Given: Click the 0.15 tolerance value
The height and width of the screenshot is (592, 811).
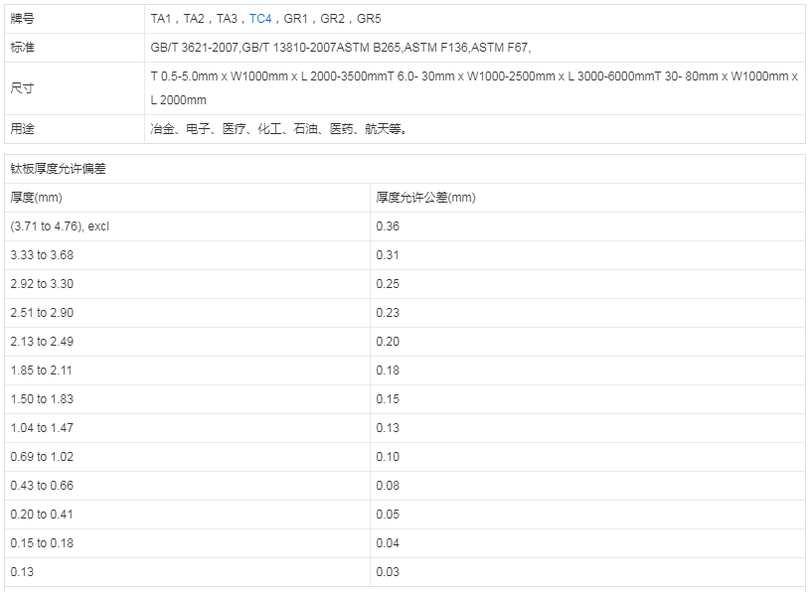Looking at the screenshot, I should [x=388, y=399].
